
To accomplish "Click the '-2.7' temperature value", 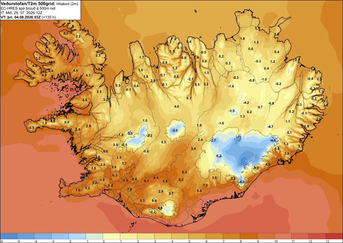I will point(213,140).
